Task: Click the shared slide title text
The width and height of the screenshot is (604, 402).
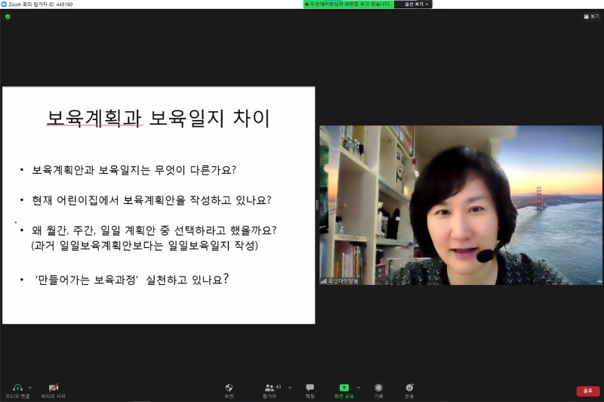Action: [159, 118]
